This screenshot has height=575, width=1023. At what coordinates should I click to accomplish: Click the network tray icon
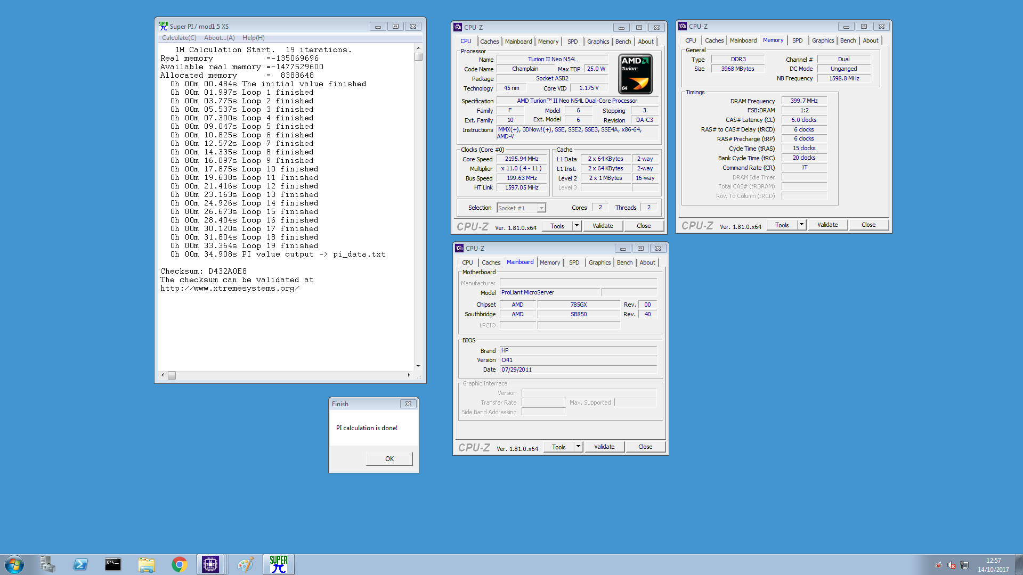964,565
